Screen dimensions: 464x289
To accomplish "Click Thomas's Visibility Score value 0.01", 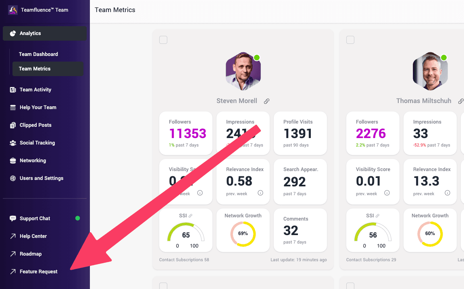I will (x=368, y=181).
